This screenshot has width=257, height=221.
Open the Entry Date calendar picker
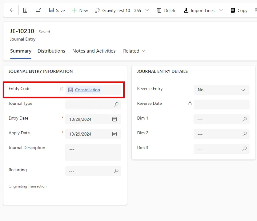[x=114, y=119]
